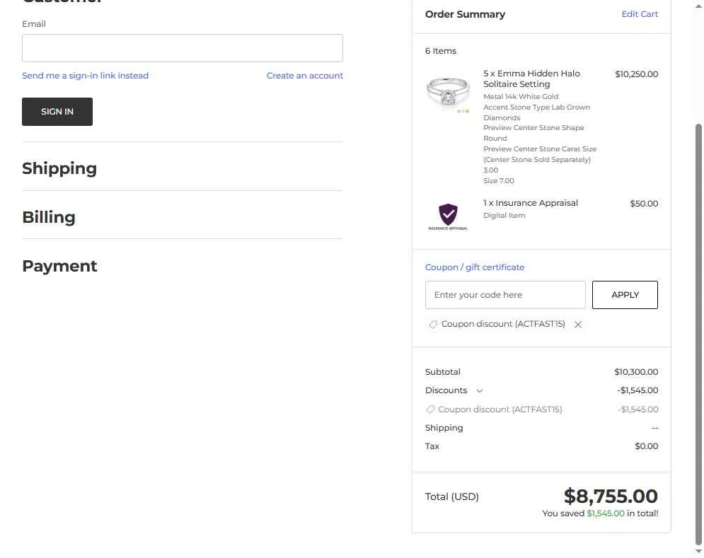Image resolution: width=704 pixels, height=558 pixels.
Task: Focus the Email input field
Action: click(x=183, y=48)
